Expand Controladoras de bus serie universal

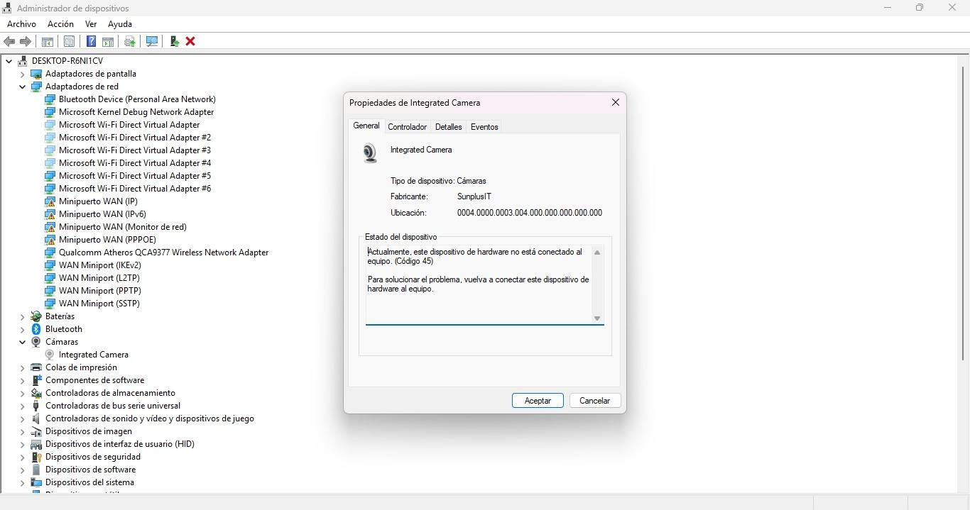[x=23, y=406]
